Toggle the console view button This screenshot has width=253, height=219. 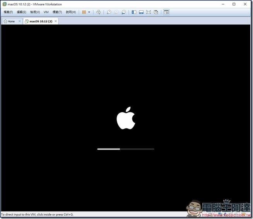click(166, 12)
